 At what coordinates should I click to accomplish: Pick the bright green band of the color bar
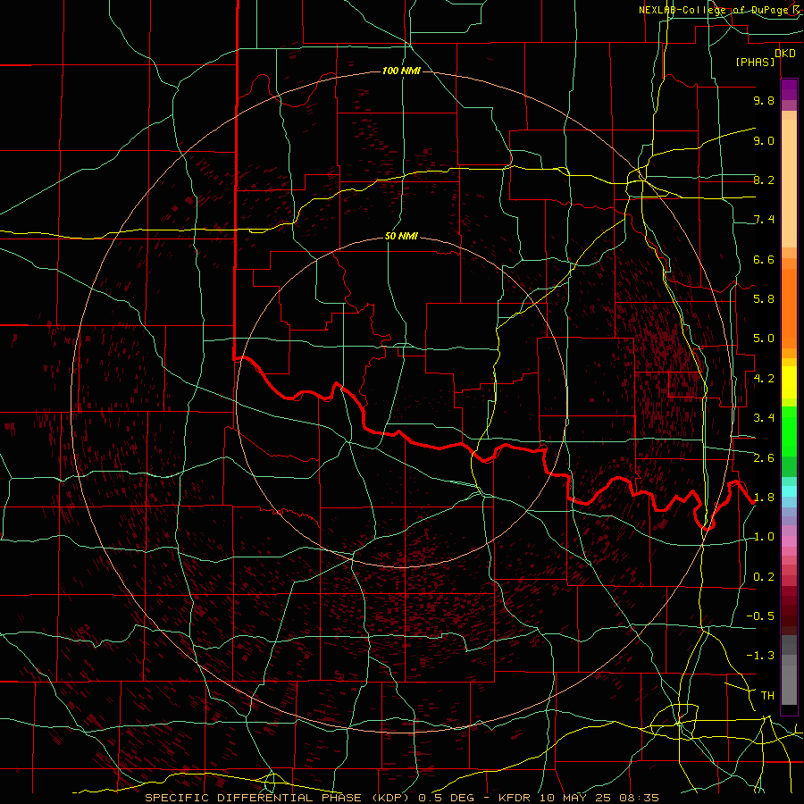[789, 431]
